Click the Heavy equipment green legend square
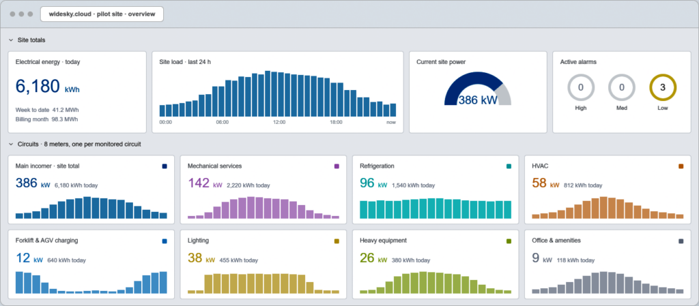 [509, 241]
